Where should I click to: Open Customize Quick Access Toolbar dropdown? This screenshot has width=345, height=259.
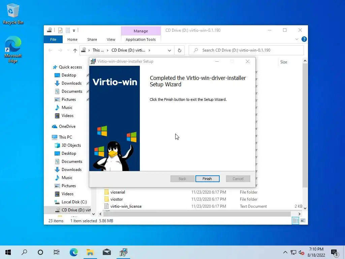tap(74, 31)
